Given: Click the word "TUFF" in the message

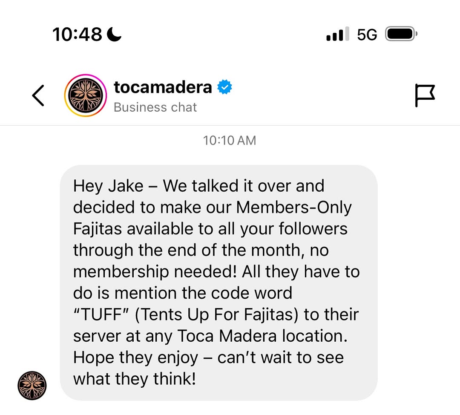Looking at the screenshot, I should point(100,315).
